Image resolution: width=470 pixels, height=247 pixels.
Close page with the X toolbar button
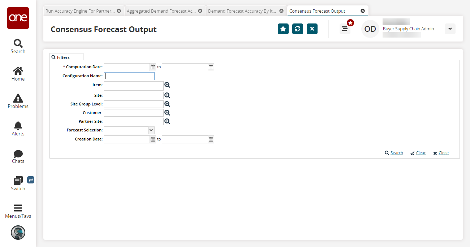(312, 29)
